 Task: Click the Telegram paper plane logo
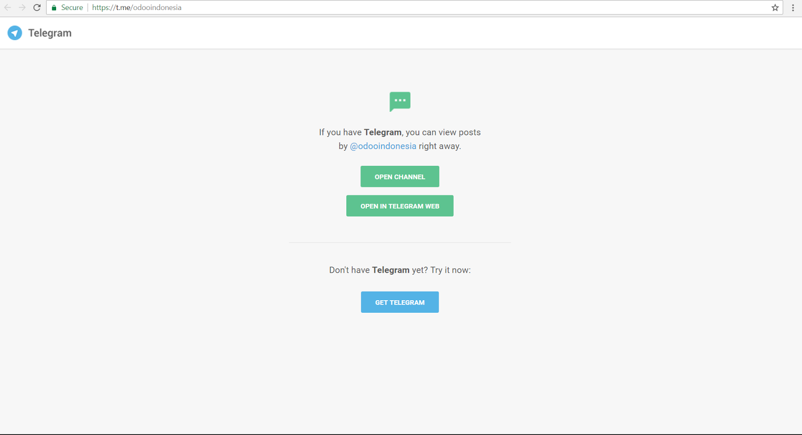[15, 33]
